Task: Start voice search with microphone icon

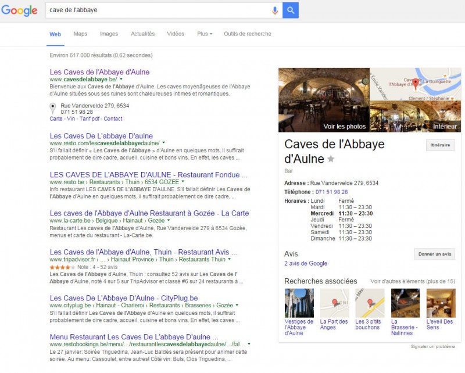Action: point(275,10)
